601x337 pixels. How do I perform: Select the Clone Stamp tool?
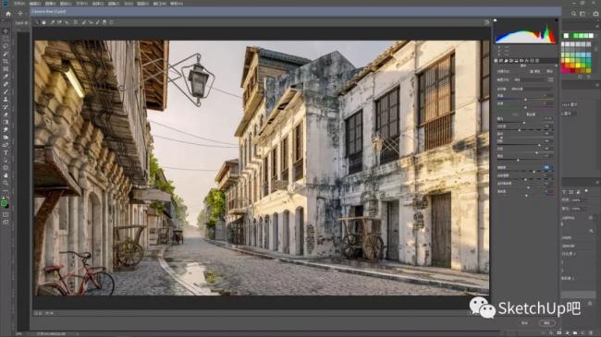coord(6,100)
